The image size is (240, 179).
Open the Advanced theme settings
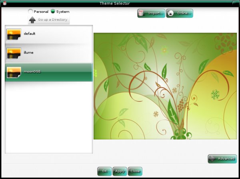point(222,159)
